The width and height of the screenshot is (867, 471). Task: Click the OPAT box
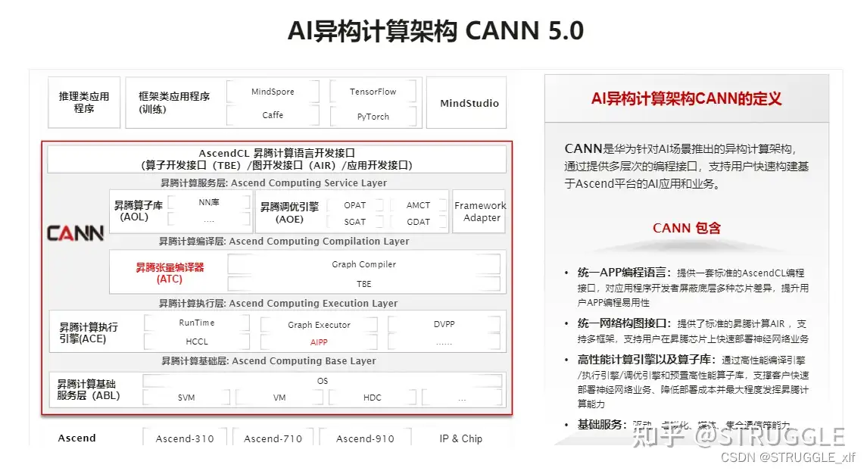tap(354, 205)
